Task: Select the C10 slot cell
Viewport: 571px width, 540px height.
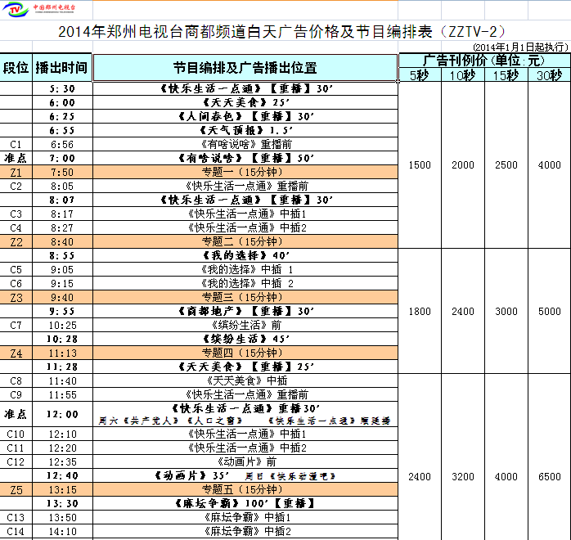Action: [x=16, y=434]
